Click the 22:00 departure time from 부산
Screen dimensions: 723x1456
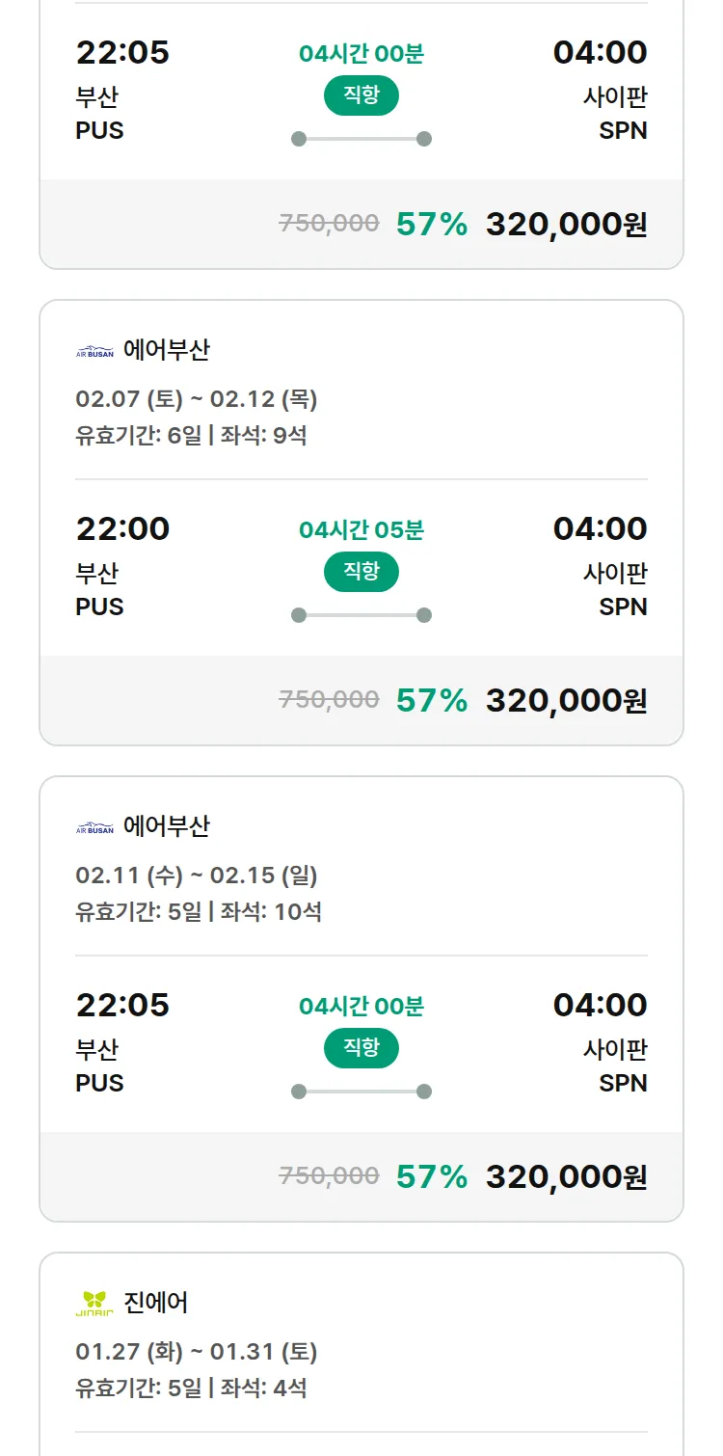122,528
